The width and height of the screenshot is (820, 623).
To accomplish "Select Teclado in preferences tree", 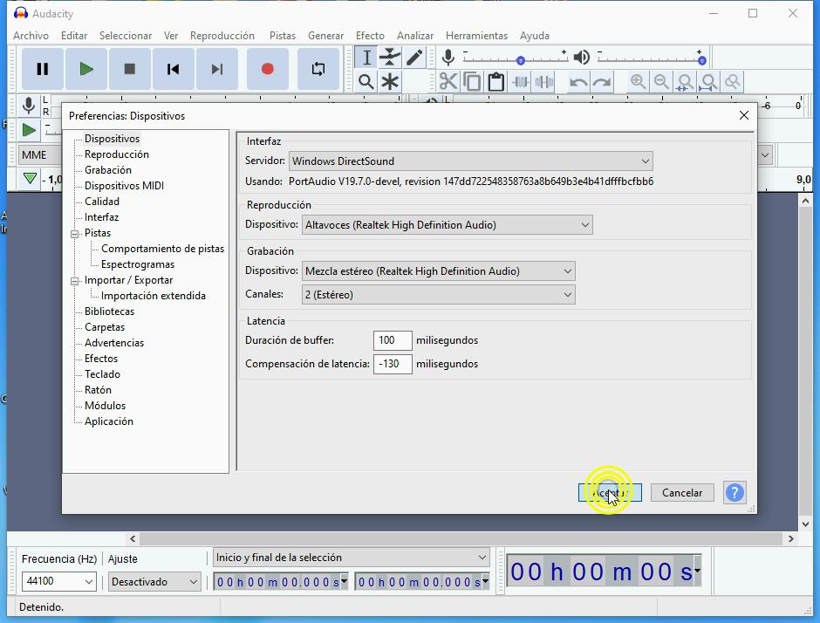I will tap(103, 374).
